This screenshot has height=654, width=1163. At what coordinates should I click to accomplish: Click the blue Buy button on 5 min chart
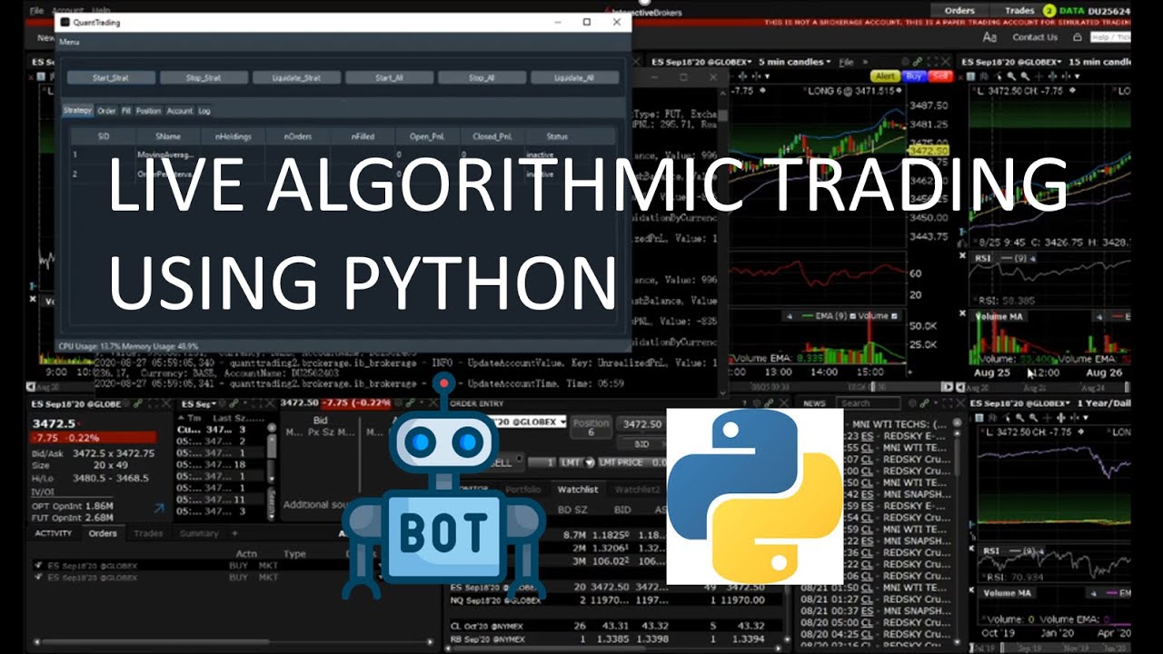point(914,76)
